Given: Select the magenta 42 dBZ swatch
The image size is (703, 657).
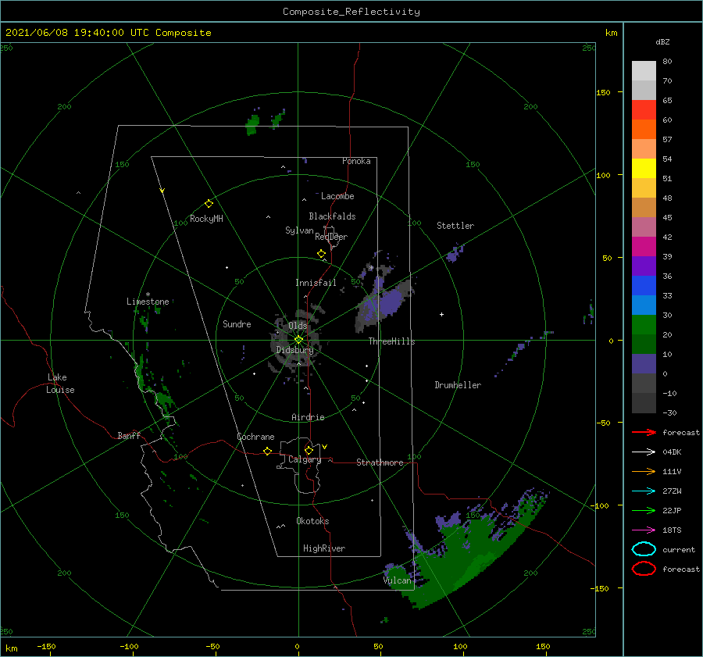Looking at the screenshot, I should (x=644, y=246).
